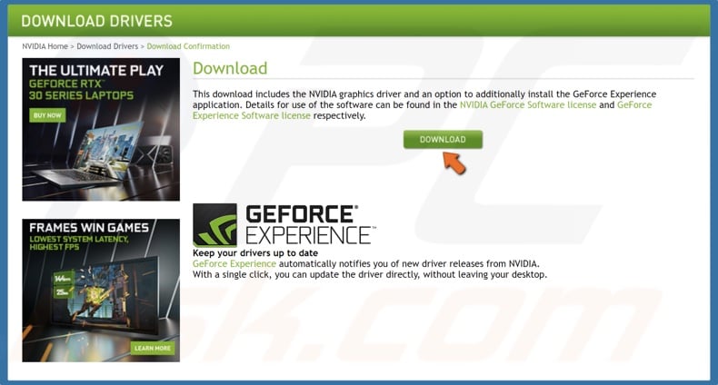The width and height of the screenshot is (718, 385).
Task: Click 'GEFORCE RTX 30 SERIES LAPTOPS' ad text
Action: coord(81,90)
